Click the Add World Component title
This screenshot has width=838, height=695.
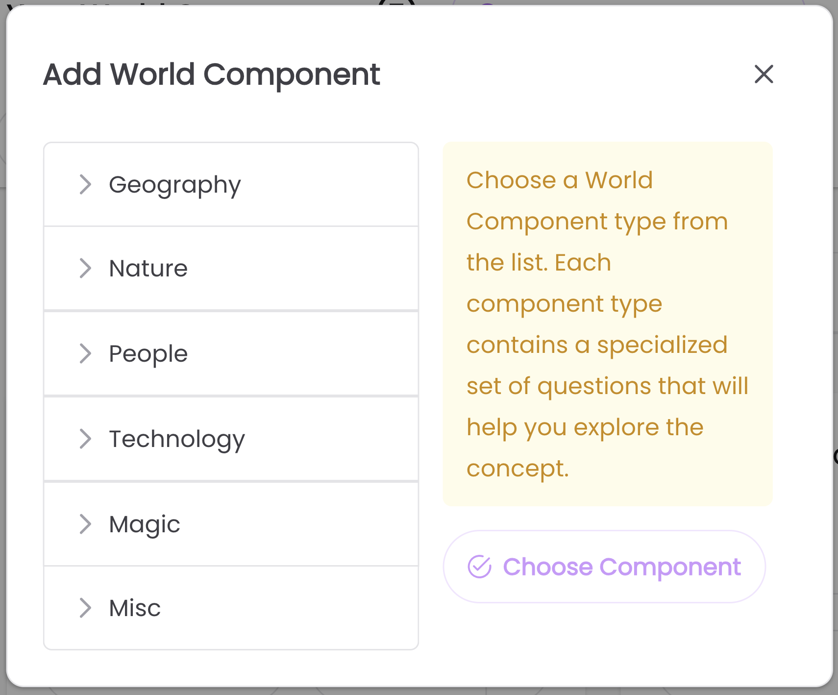click(x=212, y=74)
